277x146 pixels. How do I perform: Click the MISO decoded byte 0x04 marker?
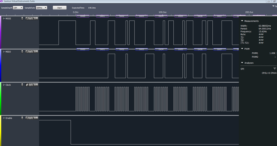[x=161, y=49]
